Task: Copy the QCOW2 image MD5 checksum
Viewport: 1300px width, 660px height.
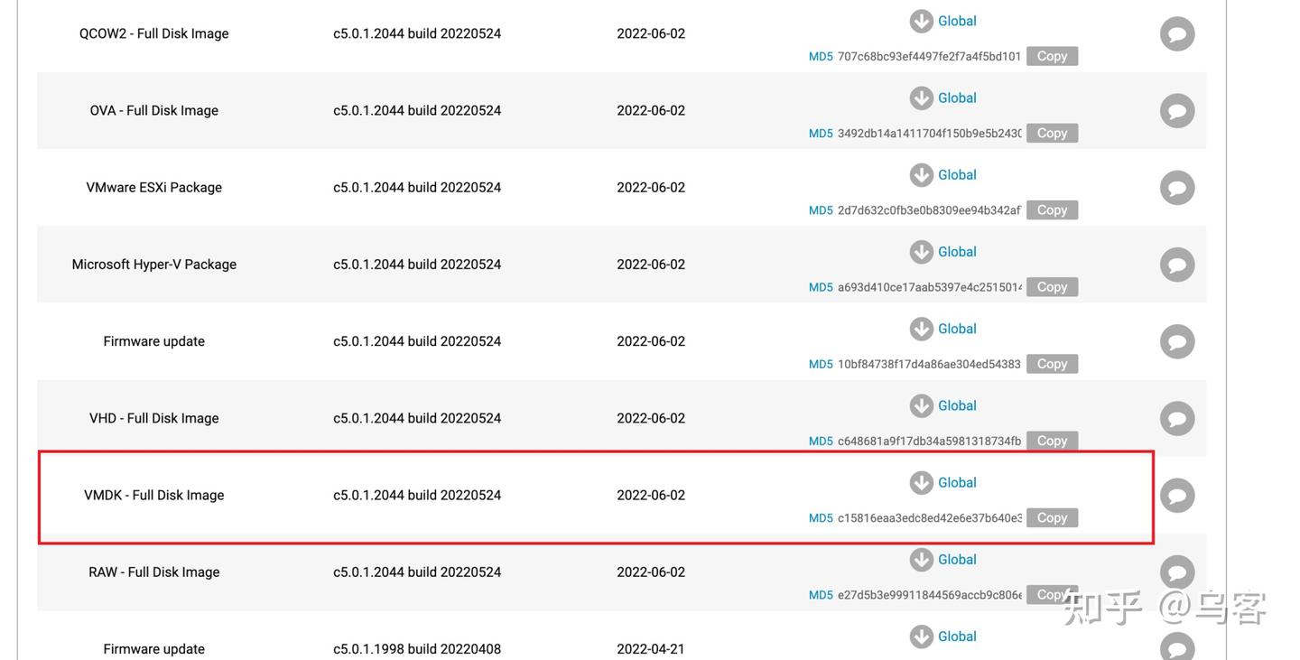Action: click(1052, 56)
